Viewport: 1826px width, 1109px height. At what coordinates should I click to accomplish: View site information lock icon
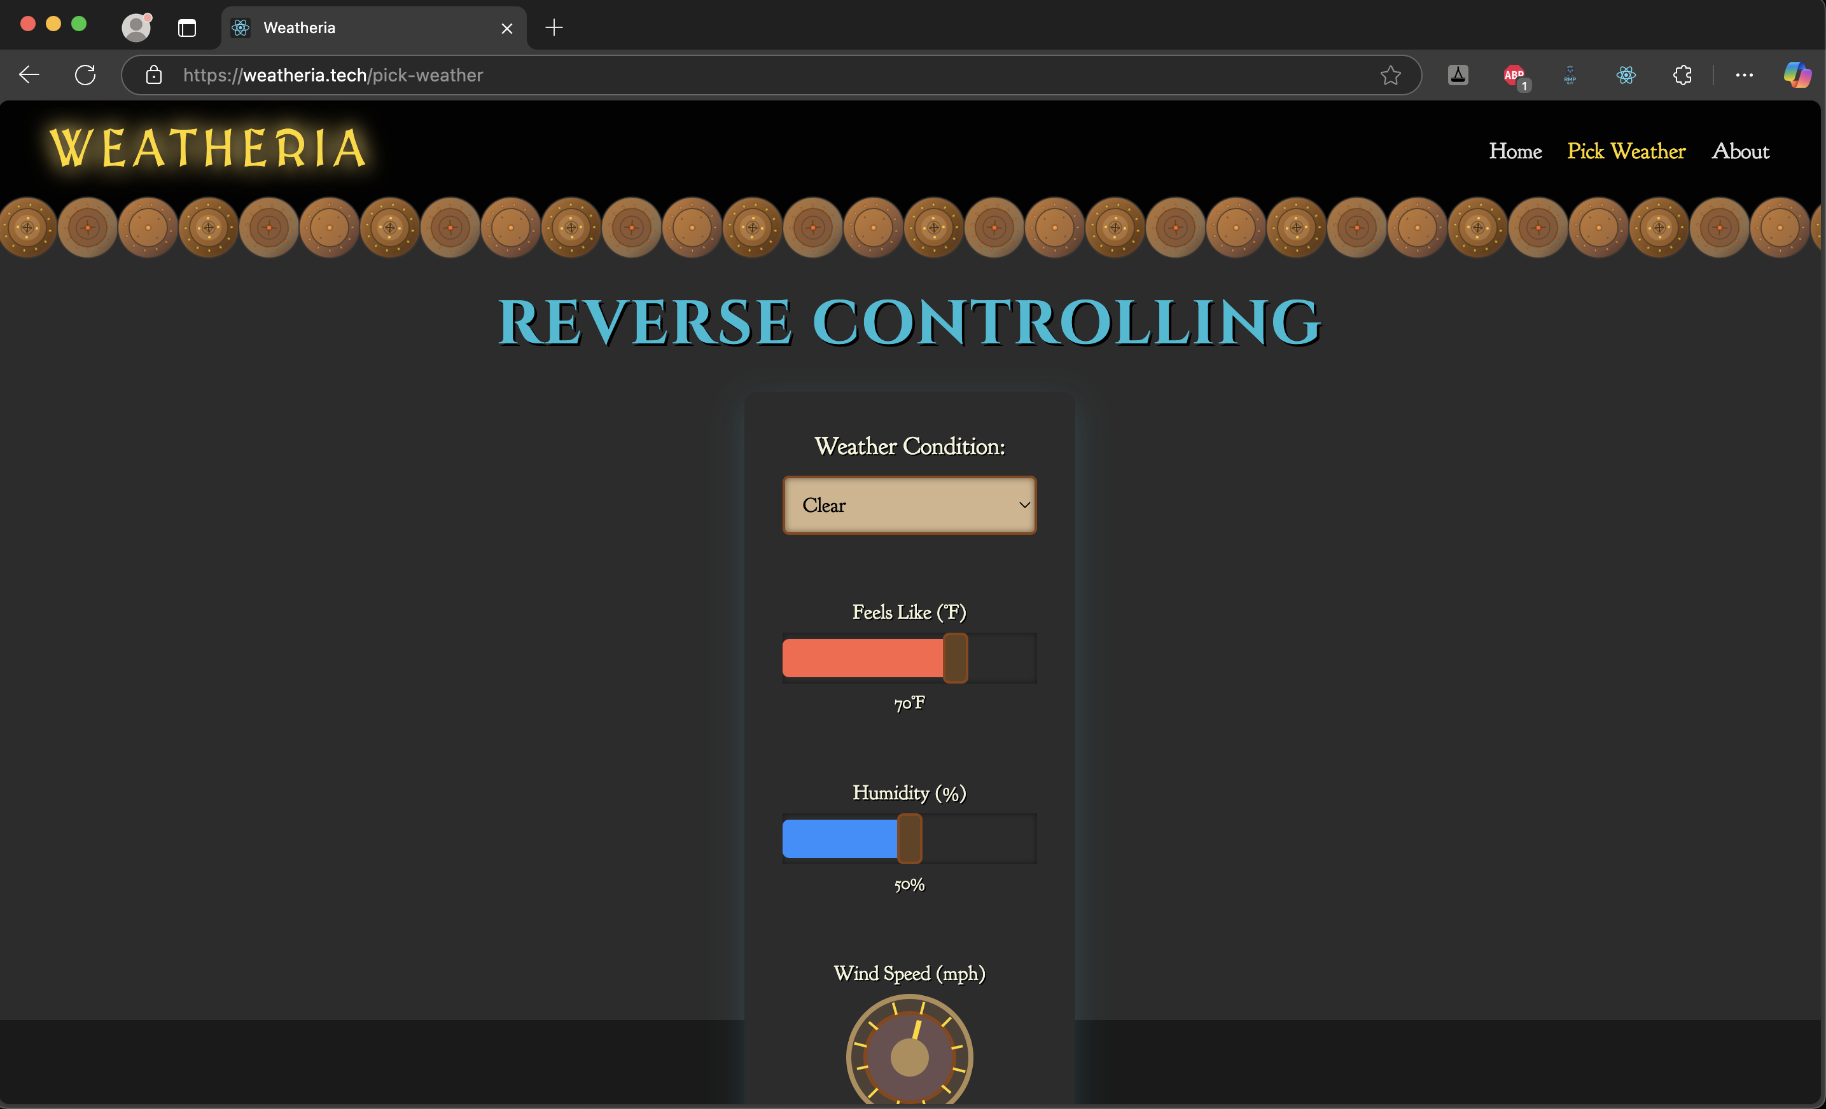[x=153, y=75]
